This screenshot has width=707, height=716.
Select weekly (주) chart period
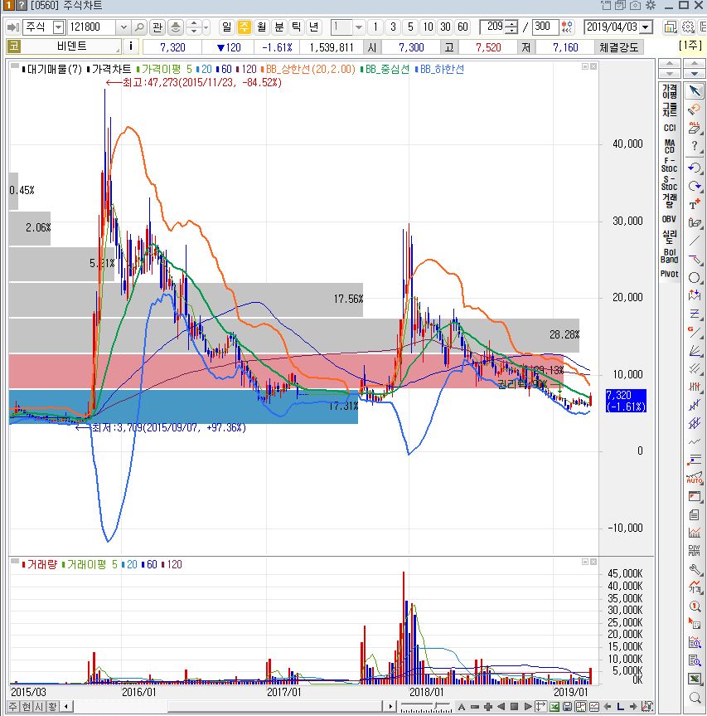[245, 27]
